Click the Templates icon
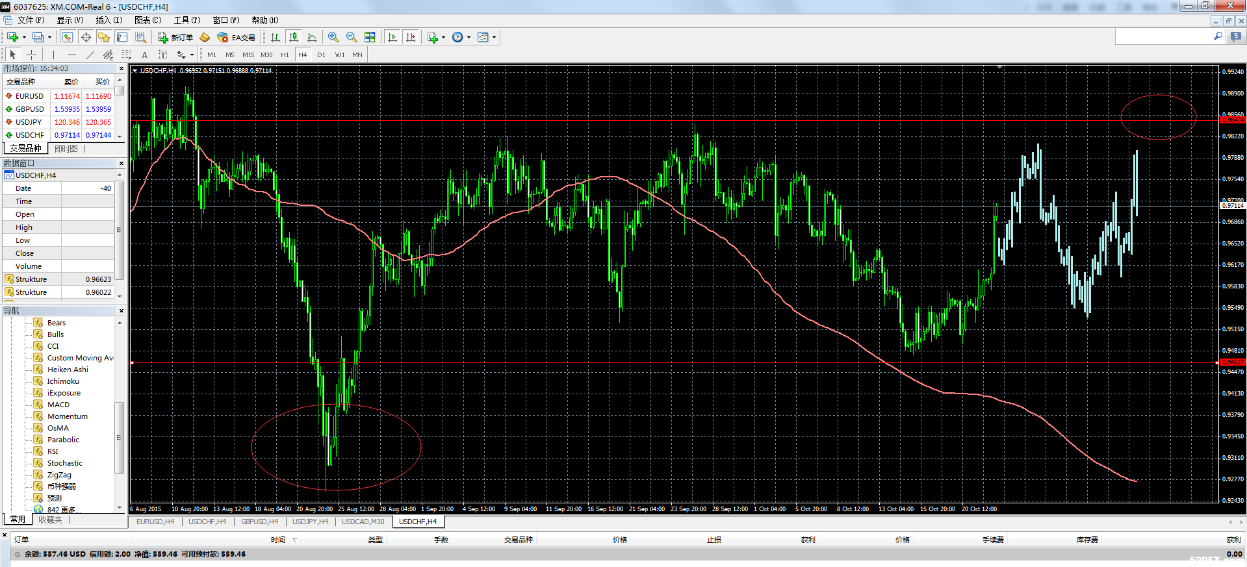This screenshot has height=567, width=1247. point(483,37)
